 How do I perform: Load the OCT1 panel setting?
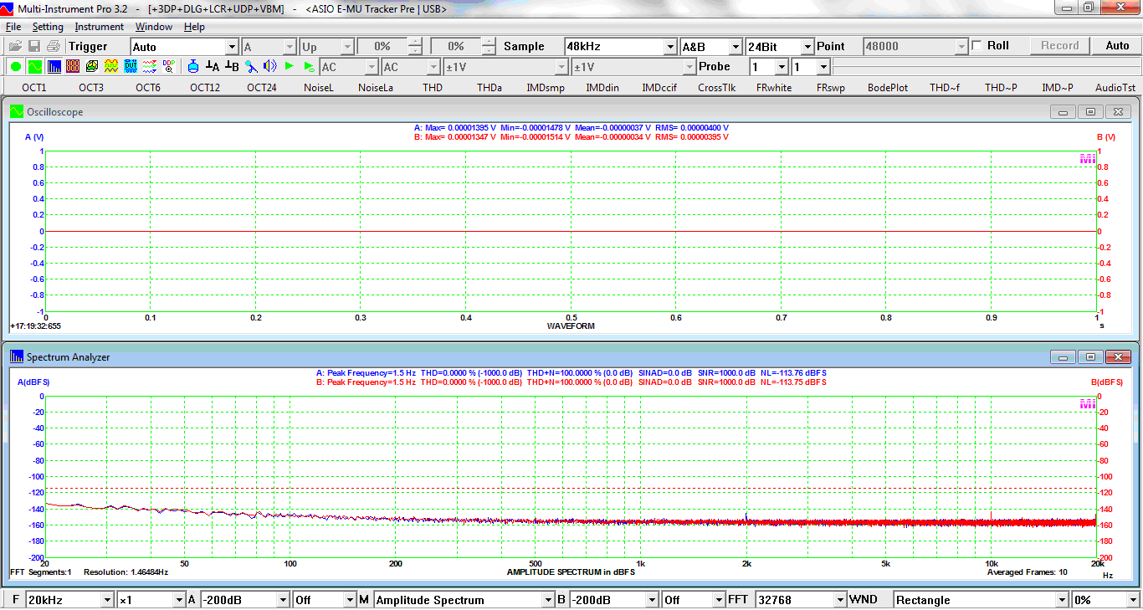(x=34, y=87)
